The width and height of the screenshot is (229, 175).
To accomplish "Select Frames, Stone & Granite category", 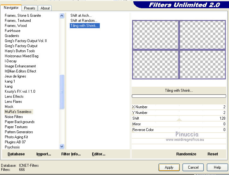I will coord(23,16).
